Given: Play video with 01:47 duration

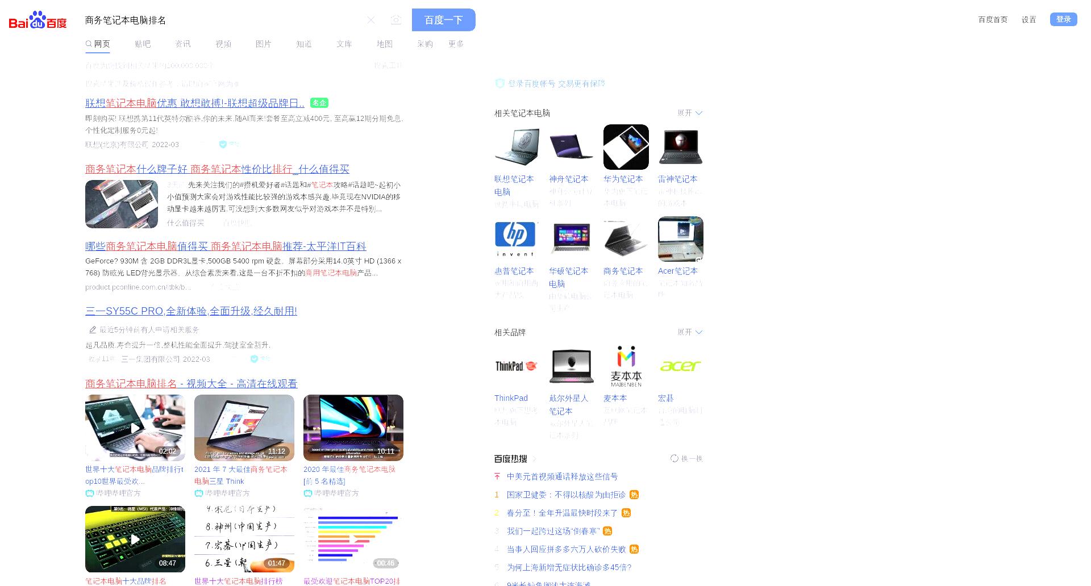Looking at the screenshot, I should (x=244, y=539).
